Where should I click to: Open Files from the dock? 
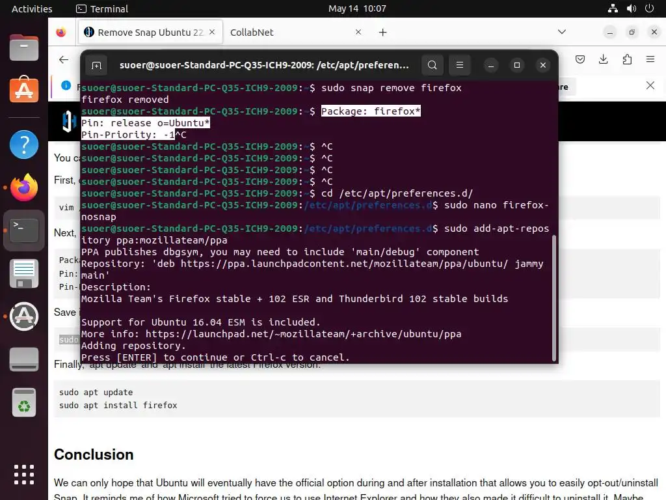tap(24, 48)
